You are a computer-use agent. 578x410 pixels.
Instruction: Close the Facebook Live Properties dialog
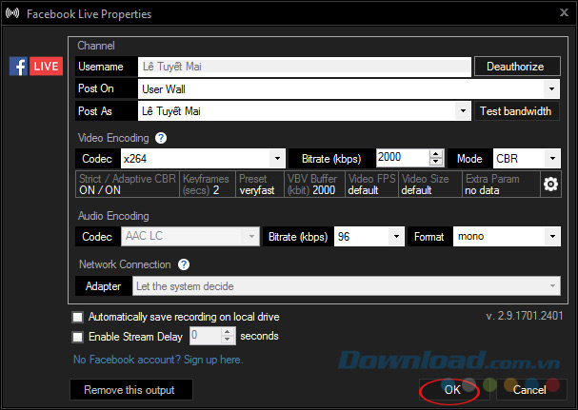coord(564,13)
